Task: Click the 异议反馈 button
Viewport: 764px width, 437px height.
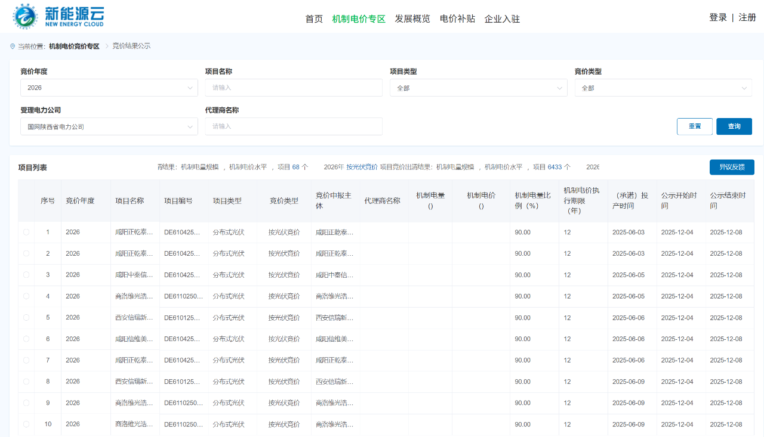Action: [x=732, y=167]
